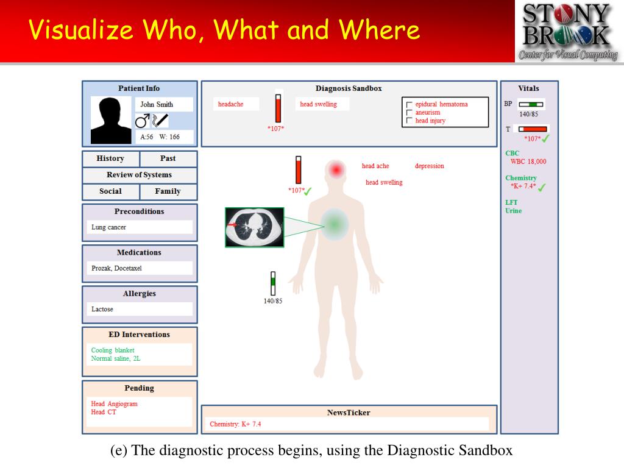Click the 140/85 reading near the body
The width and height of the screenshot is (624, 468).
pyautogui.click(x=273, y=301)
